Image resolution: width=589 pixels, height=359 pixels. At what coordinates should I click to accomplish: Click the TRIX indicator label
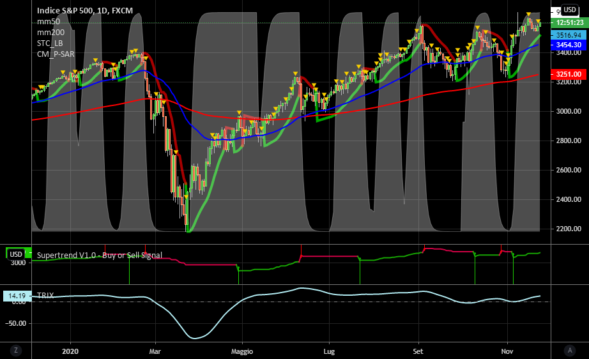coord(45,296)
